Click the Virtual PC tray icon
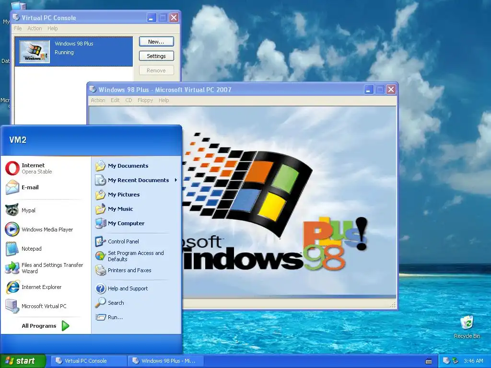Screen dimensions: 491x368 (446, 361)
